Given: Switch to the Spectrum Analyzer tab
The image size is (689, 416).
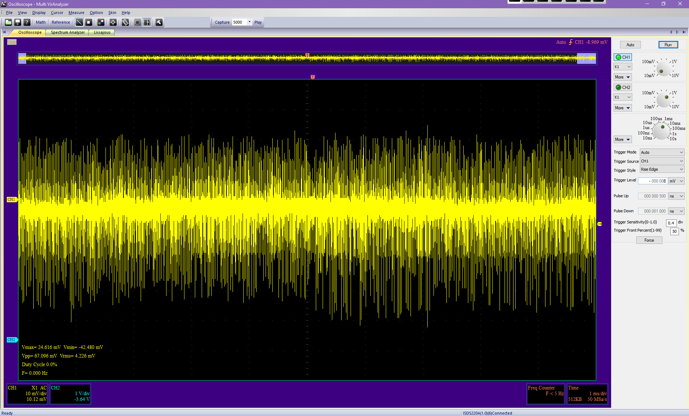Looking at the screenshot, I should click(x=67, y=32).
